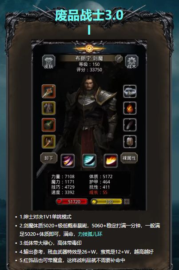Open the 力技孤儿环 link
The width and height of the screenshot is (179, 270).
[90, 234]
